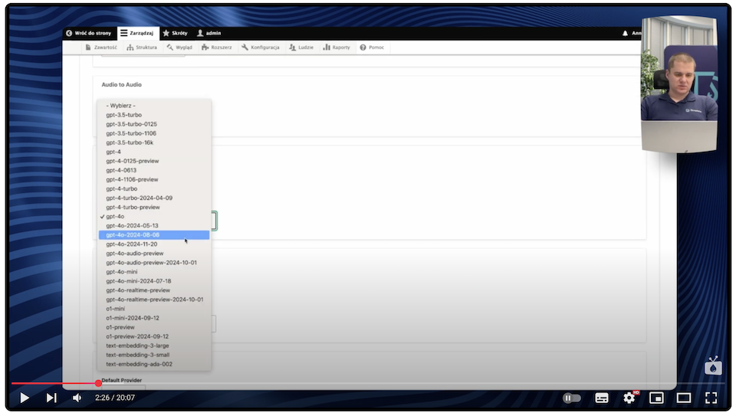The height and width of the screenshot is (416, 736).
Task: Open Rozszerz in admin toolbar
Action: (x=217, y=47)
